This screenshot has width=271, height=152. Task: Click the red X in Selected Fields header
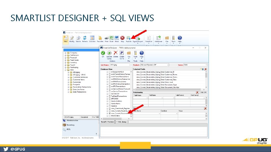pos(206,69)
